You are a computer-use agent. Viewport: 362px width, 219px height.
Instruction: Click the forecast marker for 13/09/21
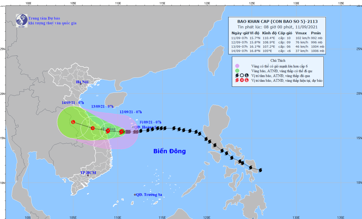[92, 128]
